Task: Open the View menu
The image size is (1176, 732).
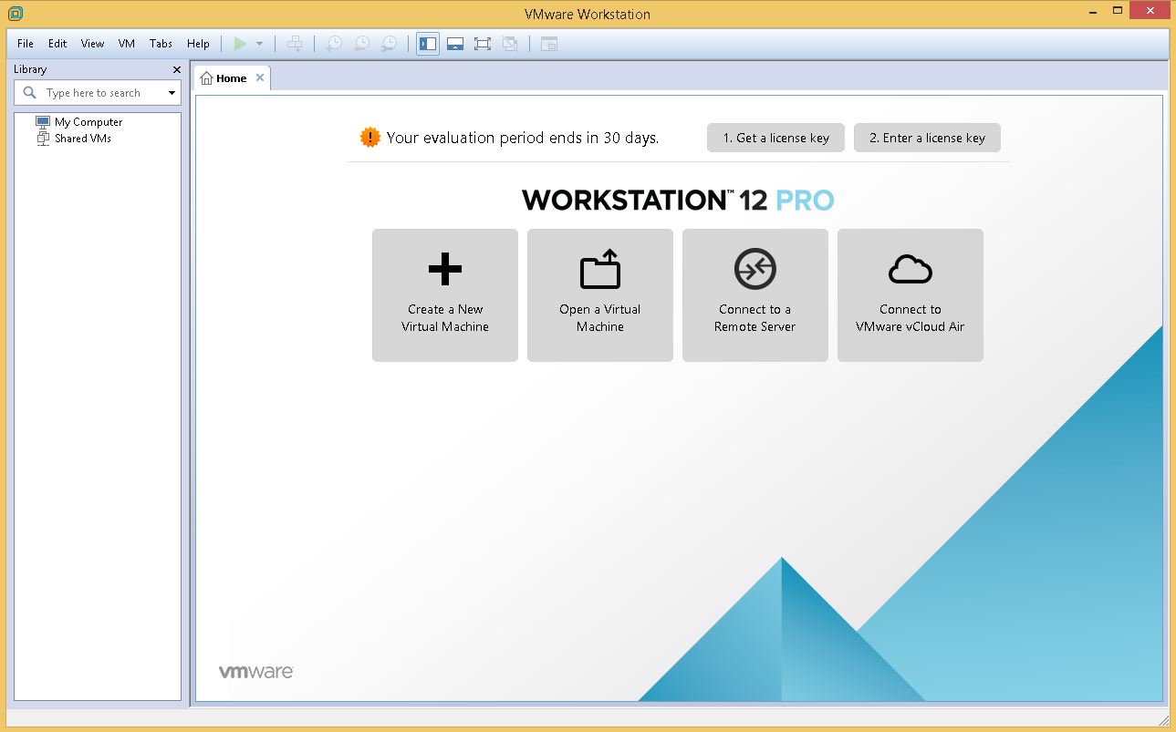Action: [x=92, y=44]
